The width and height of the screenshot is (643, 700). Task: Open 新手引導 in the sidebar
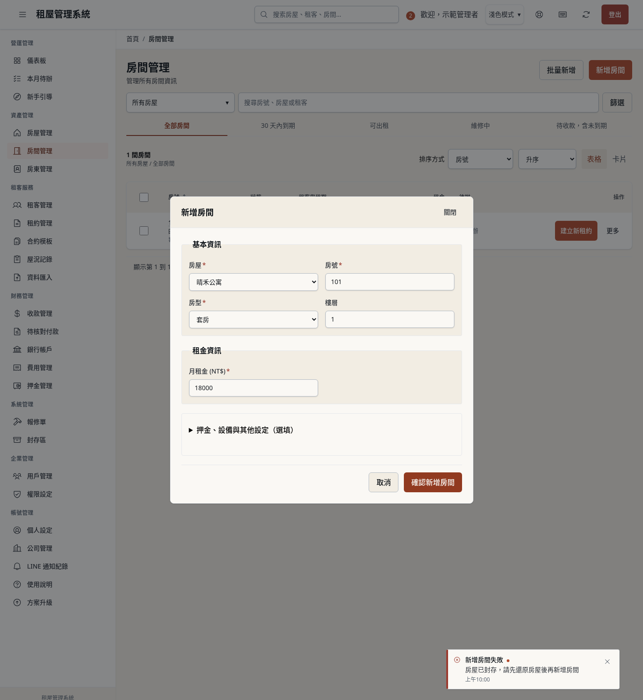(x=58, y=97)
